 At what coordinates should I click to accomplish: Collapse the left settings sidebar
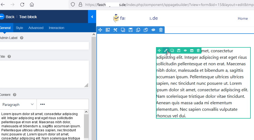(x=92, y=17)
